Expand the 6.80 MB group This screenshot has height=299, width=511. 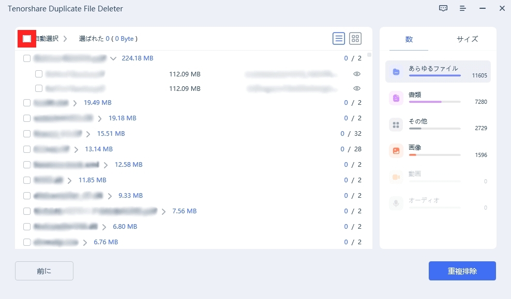click(104, 227)
